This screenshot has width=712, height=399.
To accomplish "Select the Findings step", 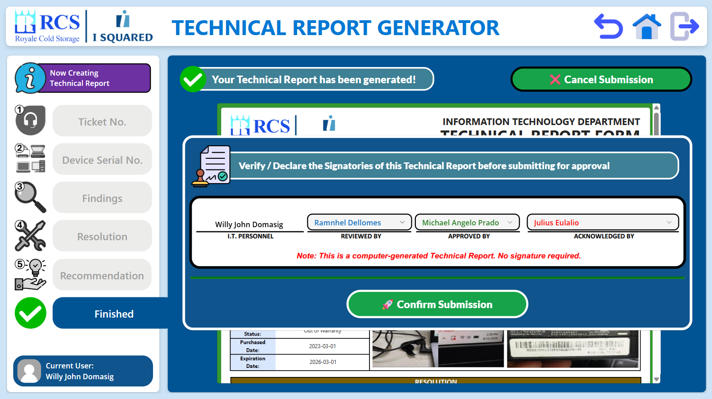I will click(x=102, y=197).
